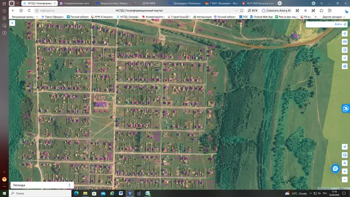This screenshot has width=350, height=197.
Task: Zoom in the map with plus button
Action: (345, 171)
